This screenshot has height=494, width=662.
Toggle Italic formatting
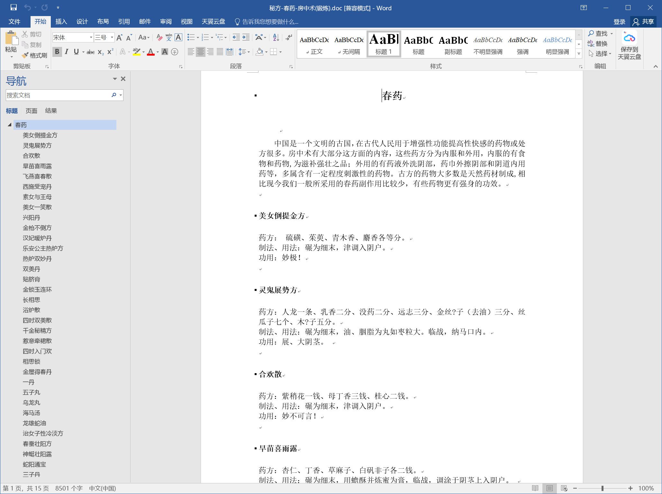67,52
